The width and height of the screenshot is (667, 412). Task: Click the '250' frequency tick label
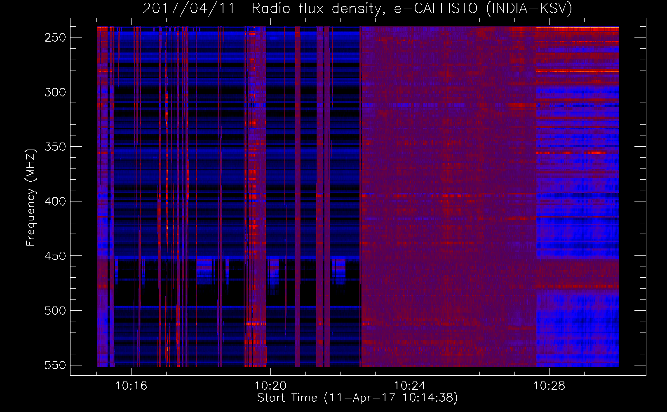55,37
